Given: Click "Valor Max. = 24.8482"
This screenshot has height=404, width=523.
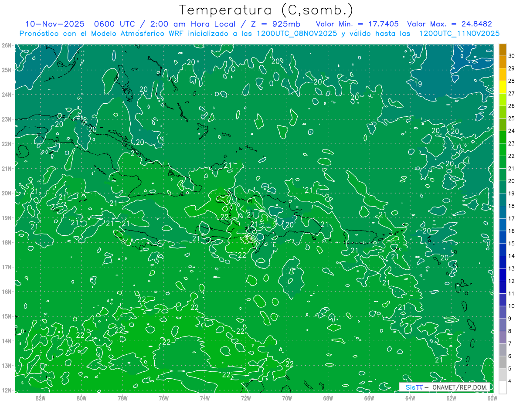Looking at the screenshot, I should click(449, 24).
